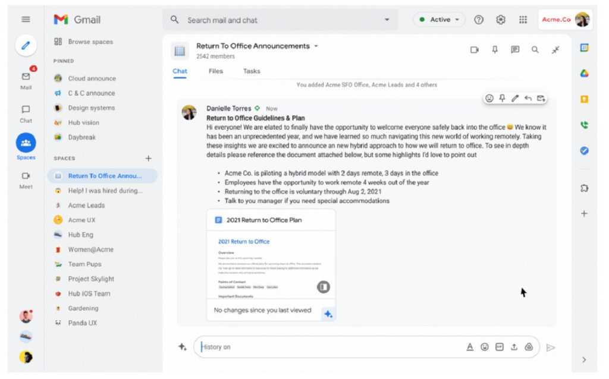Click the pin icon in space header
The height and width of the screenshot is (379, 609).
pos(495,50)
